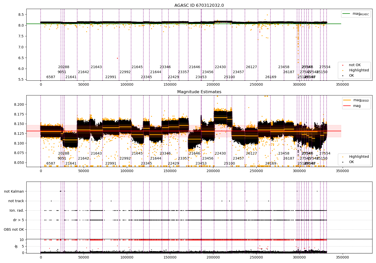Click the 'not Kalman' axis label

point(14,191)
